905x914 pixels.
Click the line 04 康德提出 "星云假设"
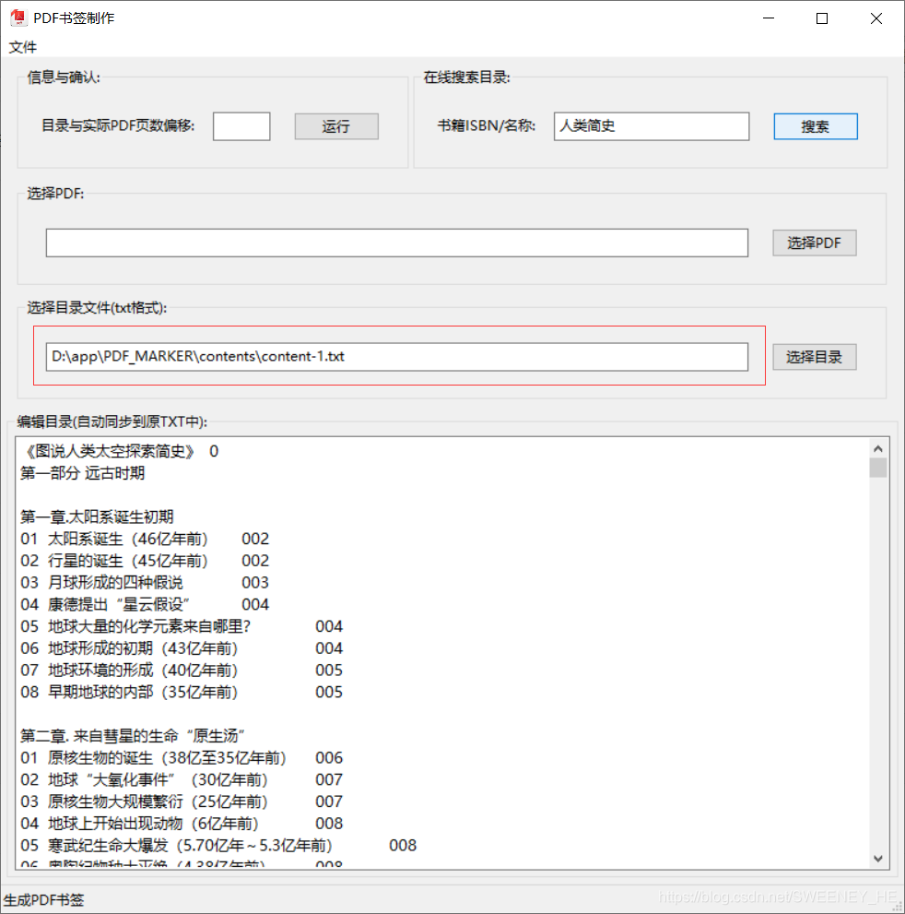pos(145,604)
